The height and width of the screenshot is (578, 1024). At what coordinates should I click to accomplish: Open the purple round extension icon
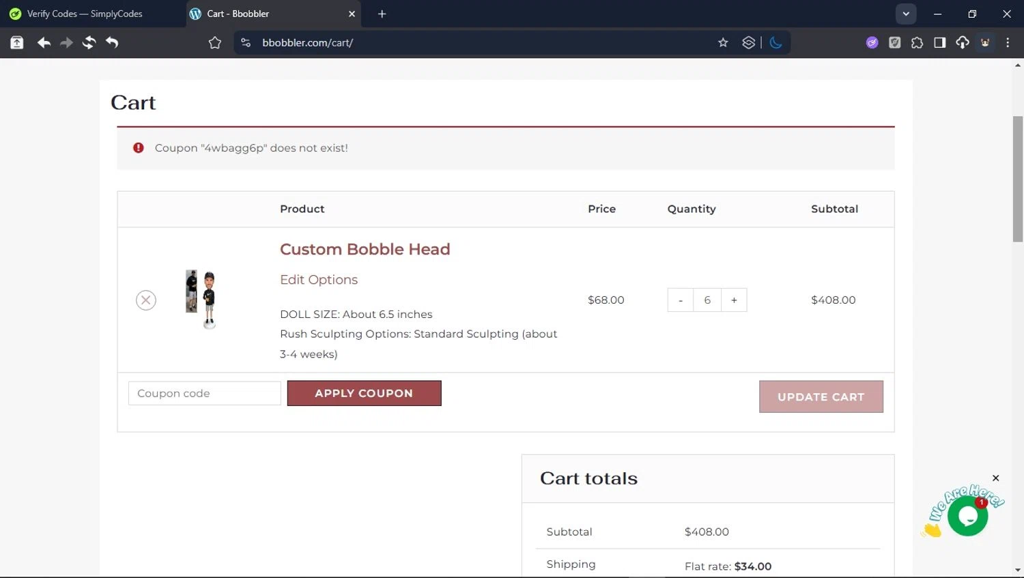point(872,42)
